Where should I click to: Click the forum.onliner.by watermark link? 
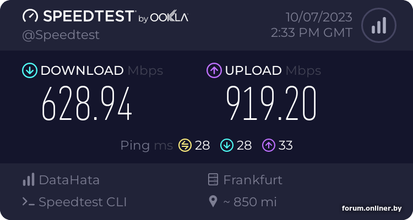click(x=372, y=208)
